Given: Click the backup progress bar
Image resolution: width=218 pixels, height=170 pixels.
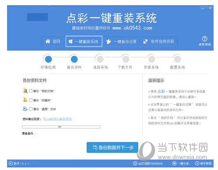Looking at the screenshot, I should tap(61, 127).
